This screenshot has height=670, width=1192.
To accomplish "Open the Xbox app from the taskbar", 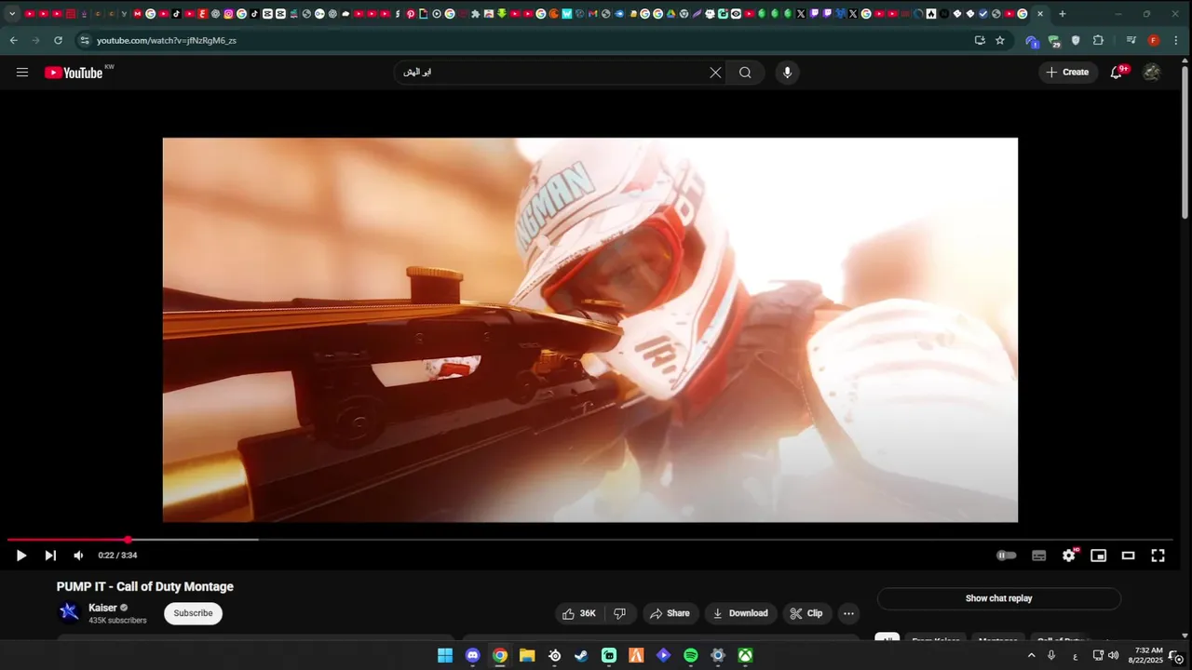I will pos(745,655).
